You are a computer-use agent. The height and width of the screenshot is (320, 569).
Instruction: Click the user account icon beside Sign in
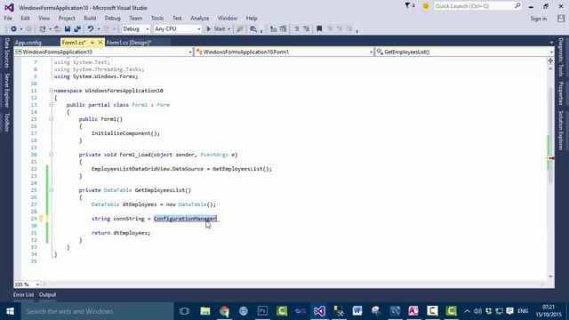coord(561,19)
